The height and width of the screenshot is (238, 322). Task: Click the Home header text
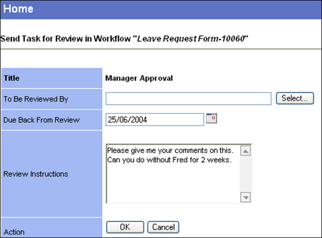(18, 9)
